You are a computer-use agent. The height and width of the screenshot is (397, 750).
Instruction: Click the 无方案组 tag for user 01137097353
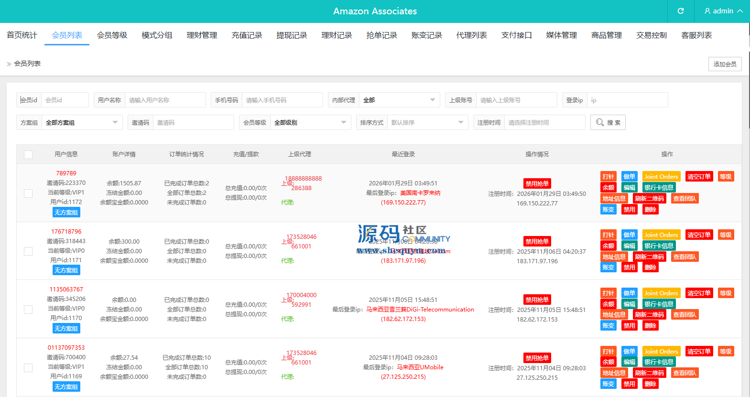click(66, 387)
